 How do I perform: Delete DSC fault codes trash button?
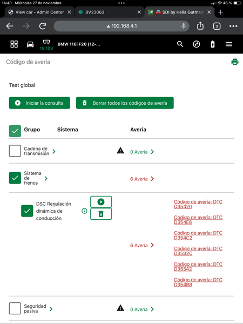click(x=101, y=214)
